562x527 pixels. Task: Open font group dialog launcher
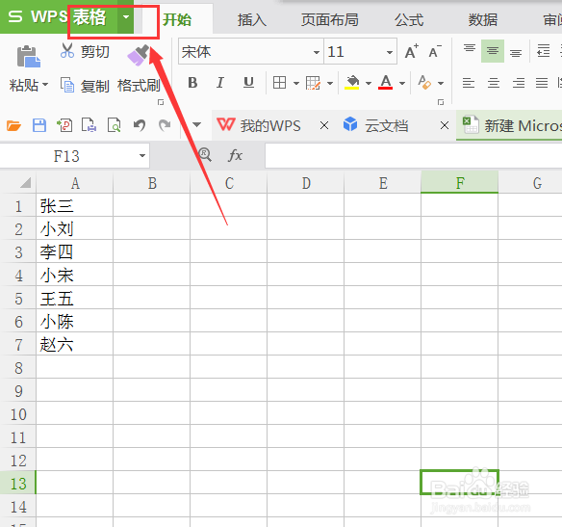pyautogui.click(x=441, y=102)
